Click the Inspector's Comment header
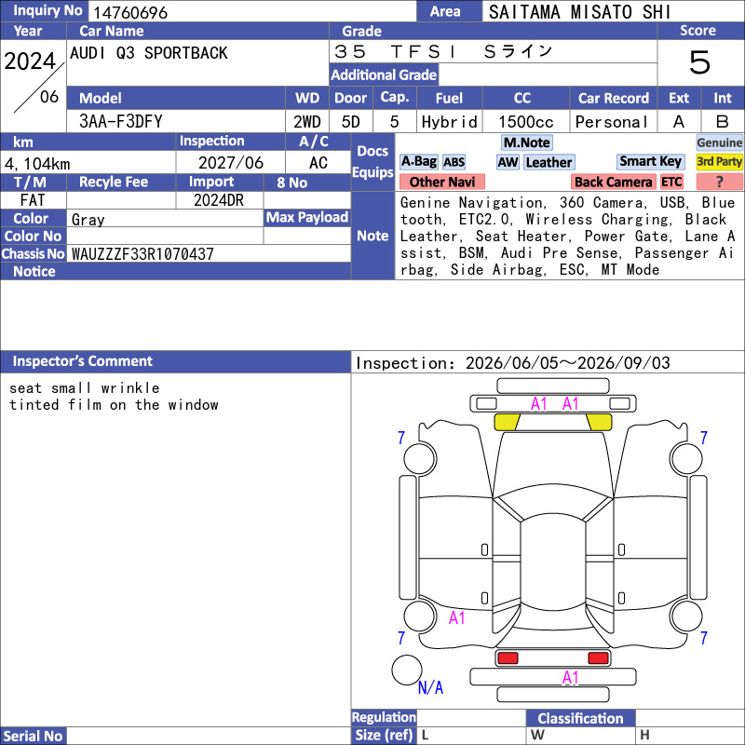Image resolution: width=745 pixels, height=745 pixels. (175, 361)
